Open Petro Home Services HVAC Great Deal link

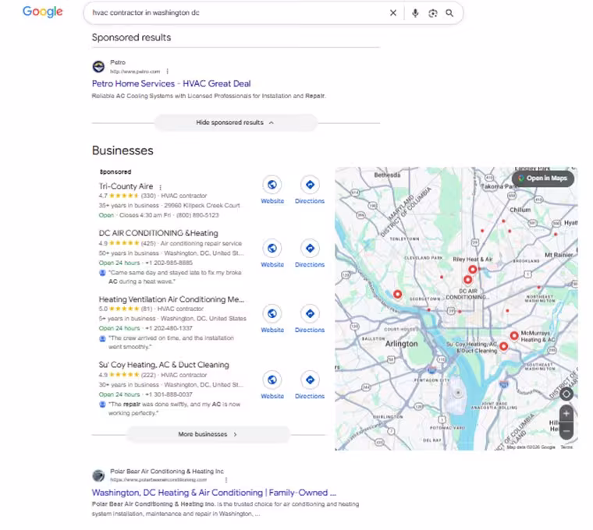pos(172,83)
